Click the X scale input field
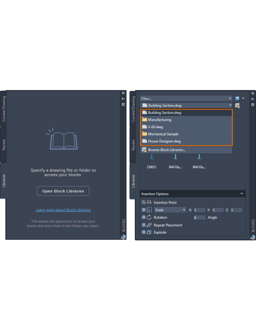Image resolution: width=256 pixels, height=331 pixels. click(x=200, y=210)
